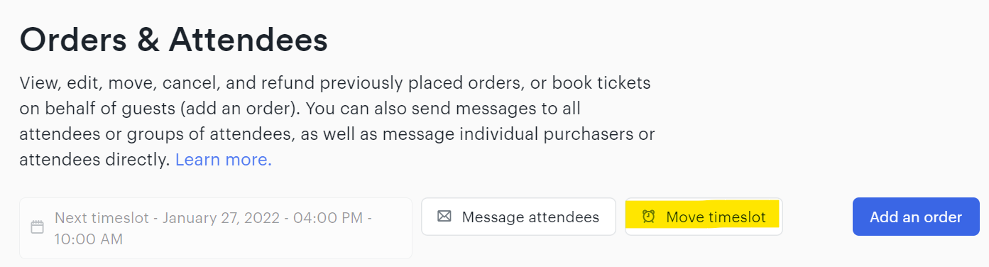989x267 pixels.
Task: Click the envelope icon beside Message attendees
Action: click(444, 217)
